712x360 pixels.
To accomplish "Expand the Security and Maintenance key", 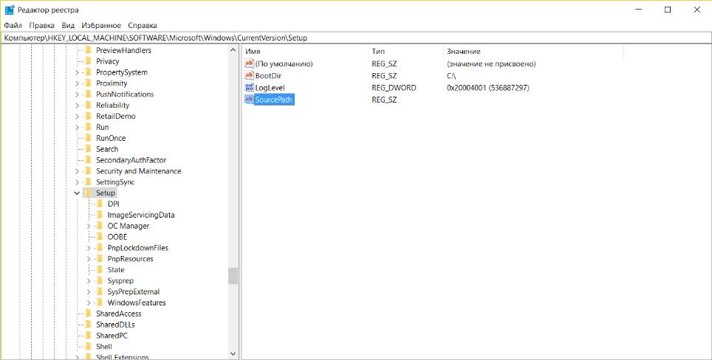I will coord(77,171).
